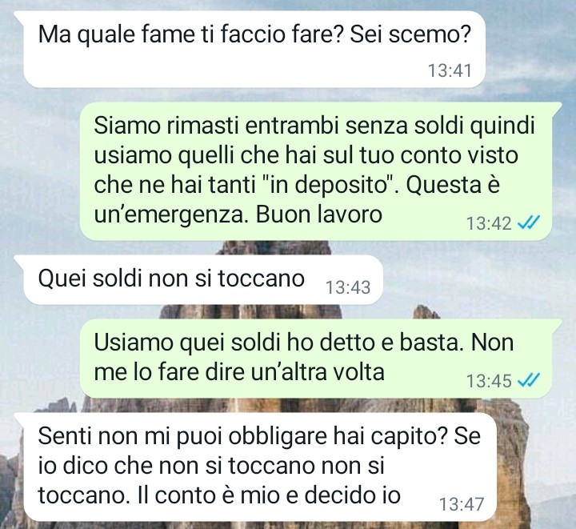Click the blue read ticks at 13:42

coord(528,222)
